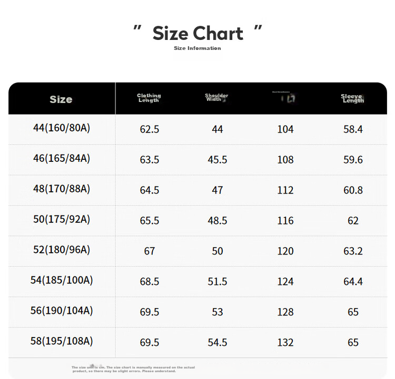Click the 'Sleeve Length' column header

(x=352, y=98)
